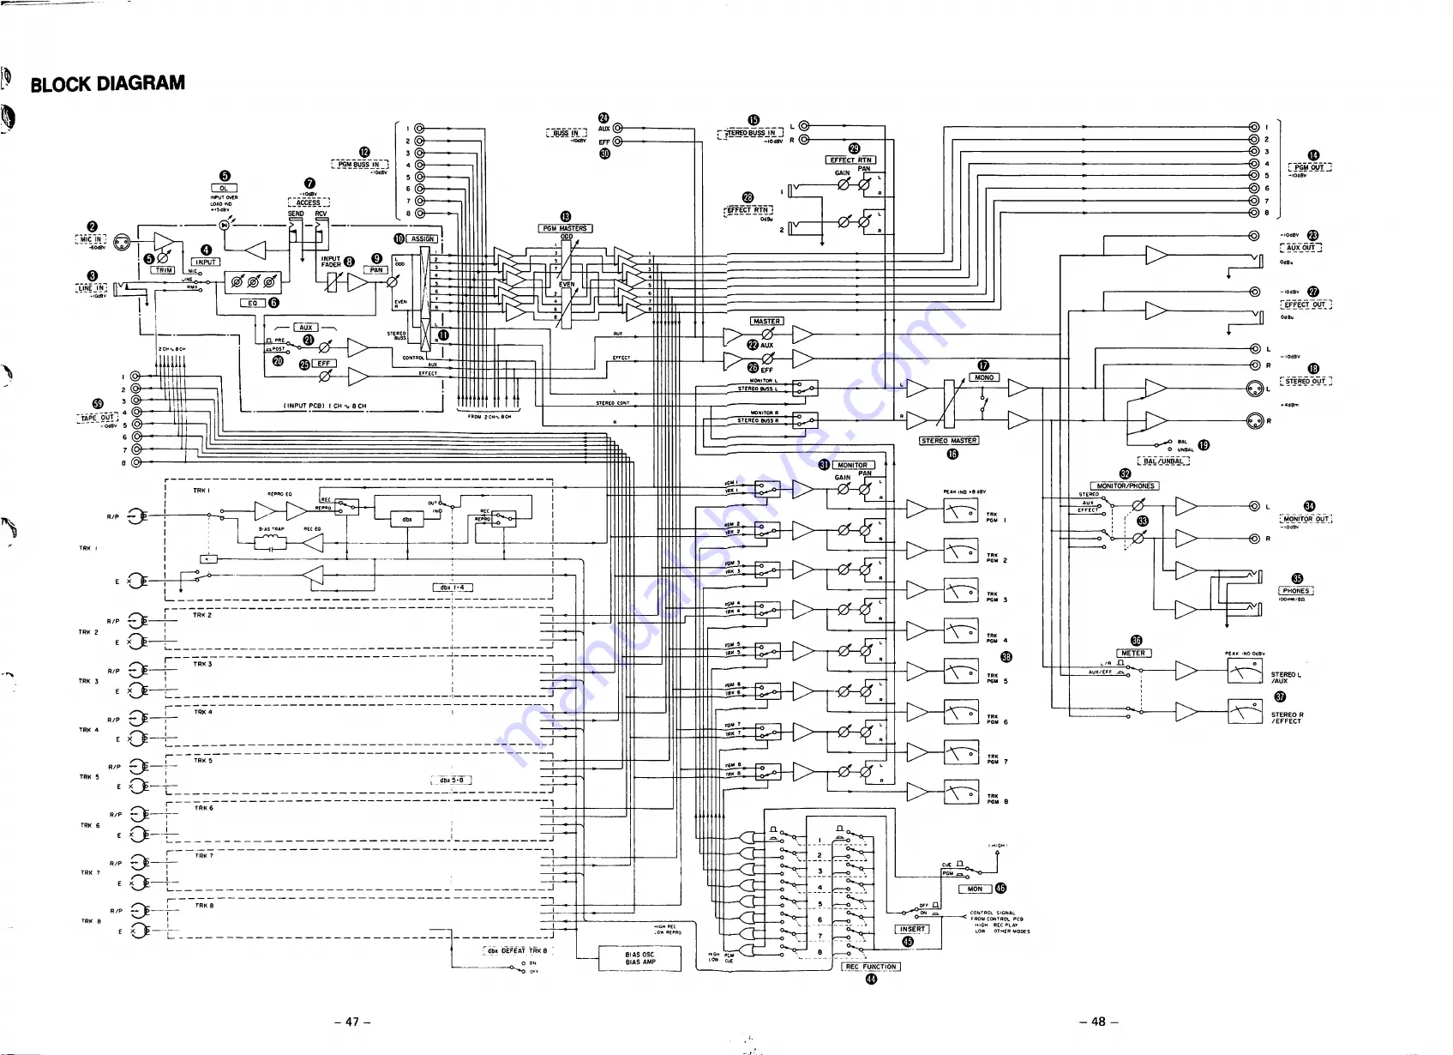Screen dimensions: 1453x1055
Task: Click the BLOCK DIAGRAM heading
Action: (x=108, y=84)
